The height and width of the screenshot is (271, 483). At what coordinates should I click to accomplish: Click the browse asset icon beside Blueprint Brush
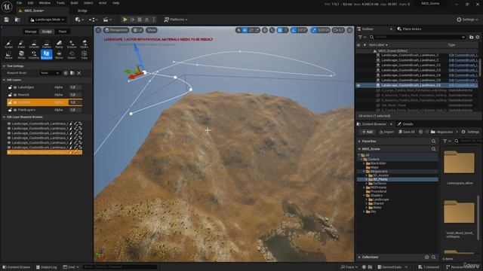point(72,73)
